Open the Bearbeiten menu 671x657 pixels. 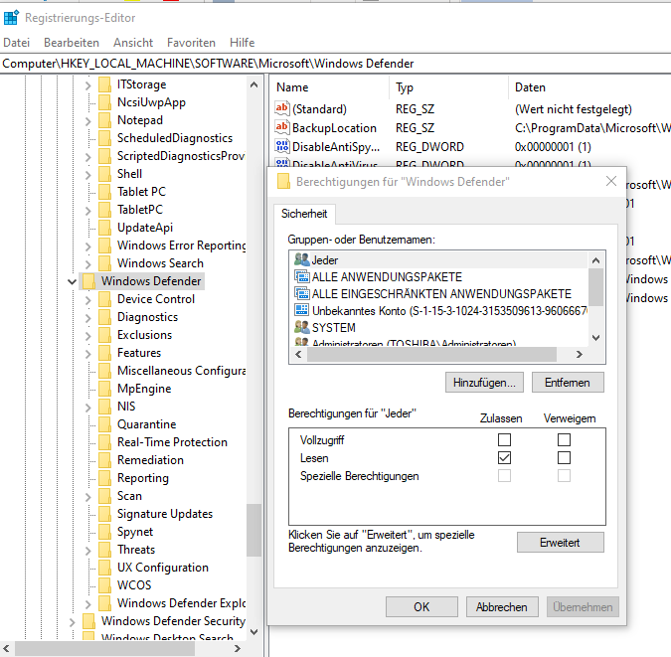[x=72, y=43]
